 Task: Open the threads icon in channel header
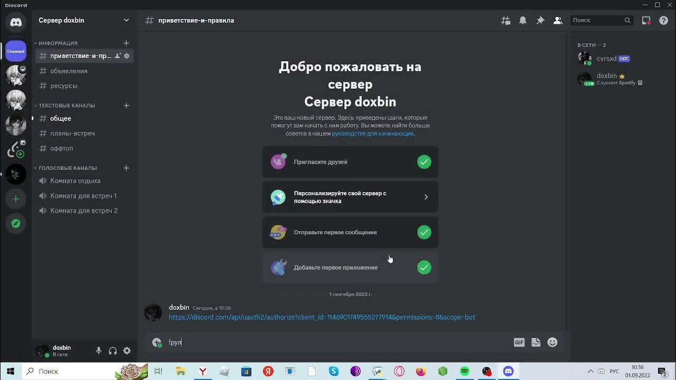505,21
